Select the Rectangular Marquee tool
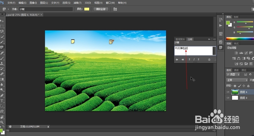The width and height of the screenshot is (254, 136). click(2, 26)
